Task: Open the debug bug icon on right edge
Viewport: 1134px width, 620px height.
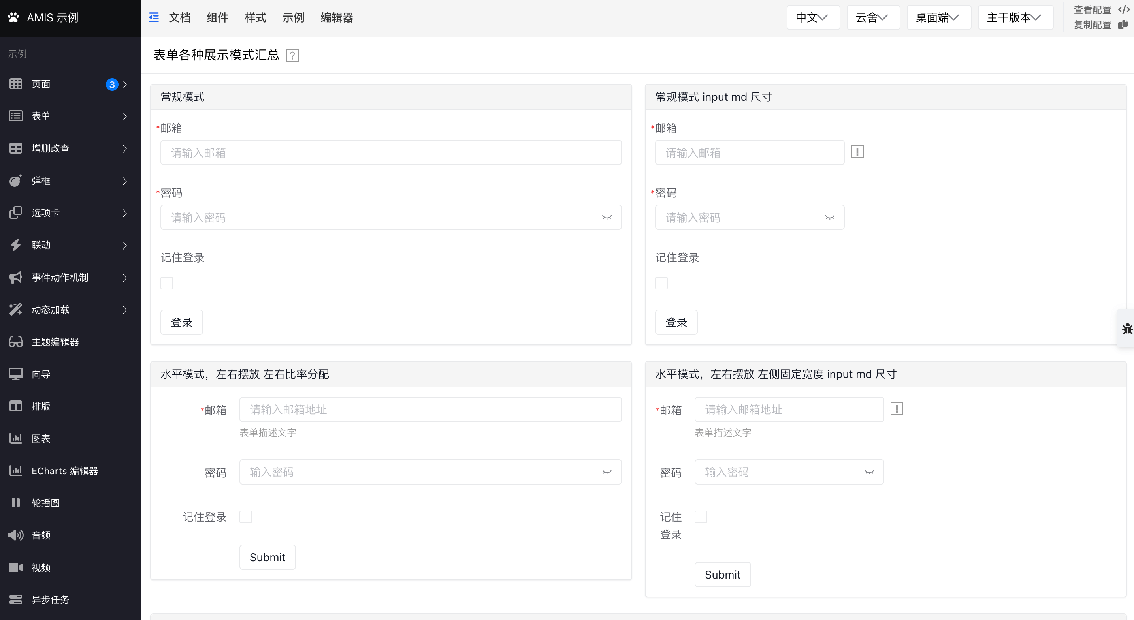Action: (1127, 329)
